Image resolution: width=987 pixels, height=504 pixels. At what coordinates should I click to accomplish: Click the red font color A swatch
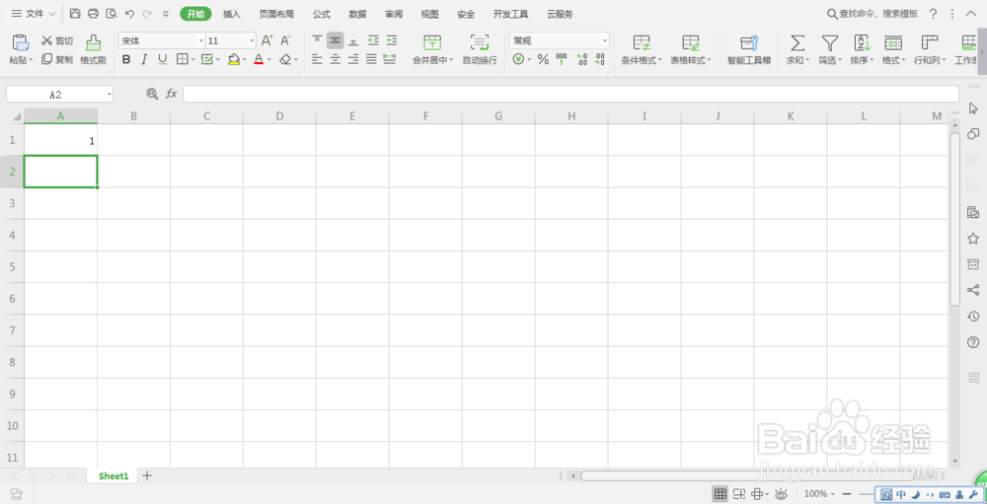258,60
